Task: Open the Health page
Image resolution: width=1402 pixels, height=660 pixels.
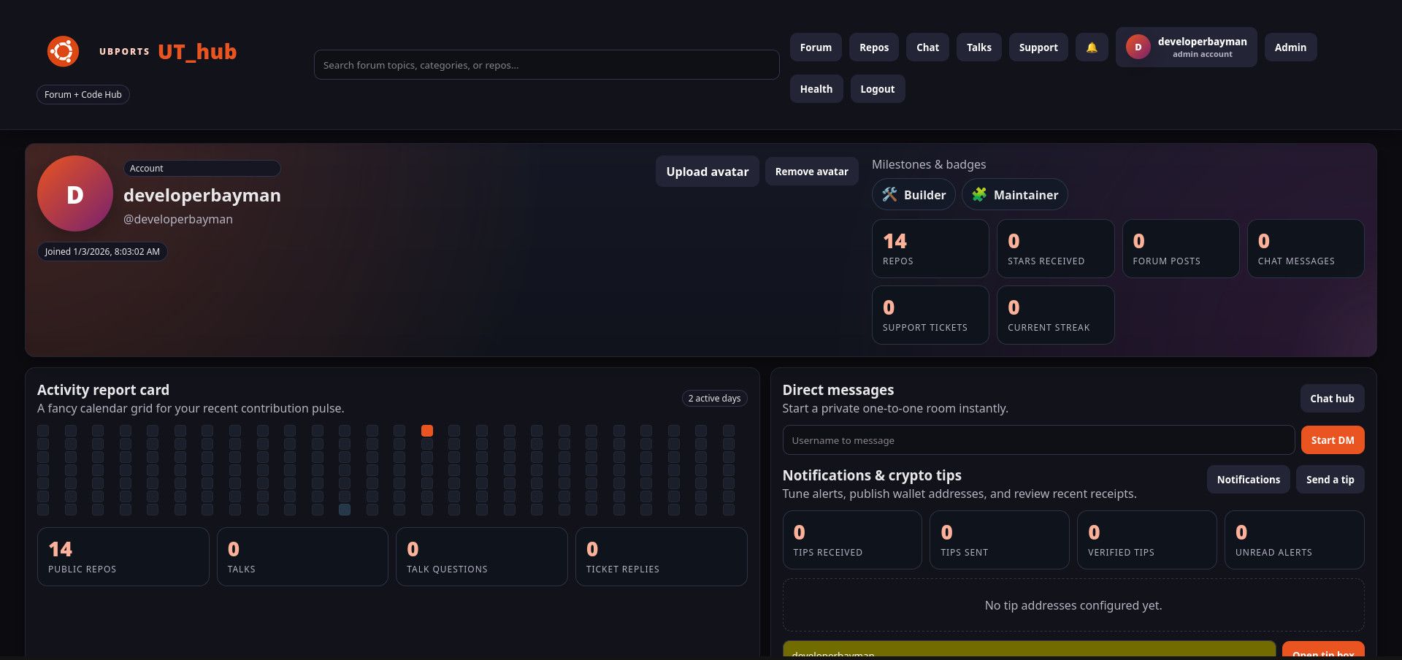Action: [816, 89]
